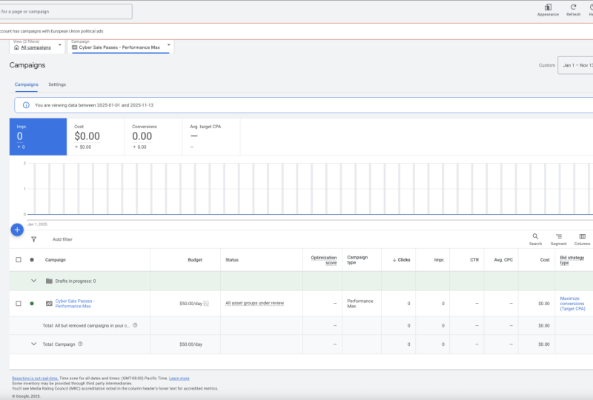The height and width of the screenshot is (400, 593).
Task: Click the Performance Max campaign type icon in row
Action: pos(49,303)
